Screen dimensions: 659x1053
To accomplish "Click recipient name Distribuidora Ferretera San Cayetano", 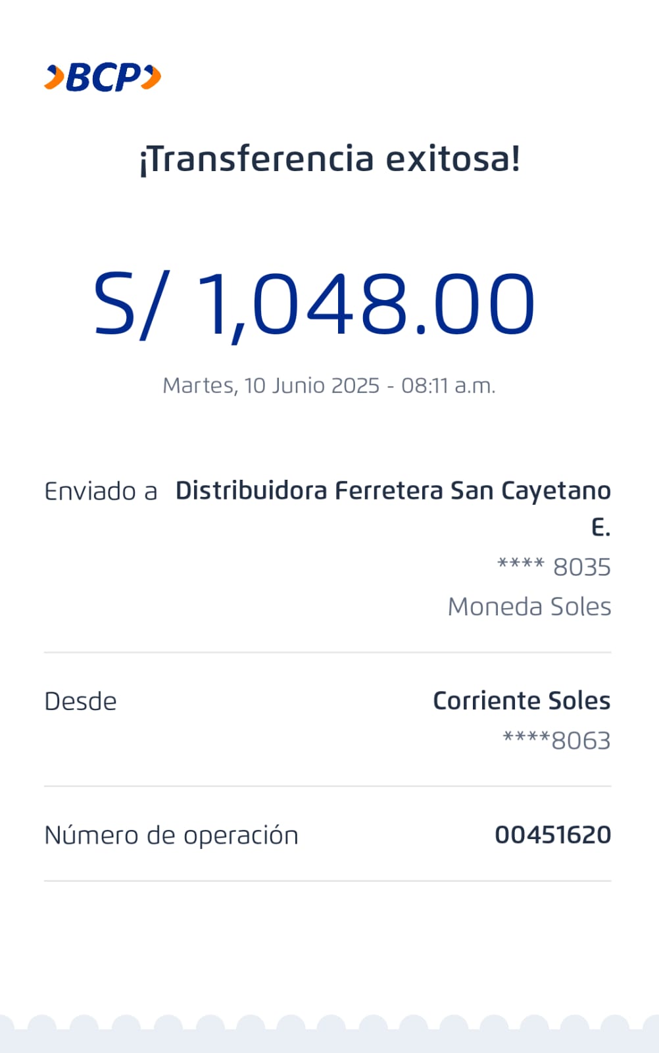I will pos(393,491).
